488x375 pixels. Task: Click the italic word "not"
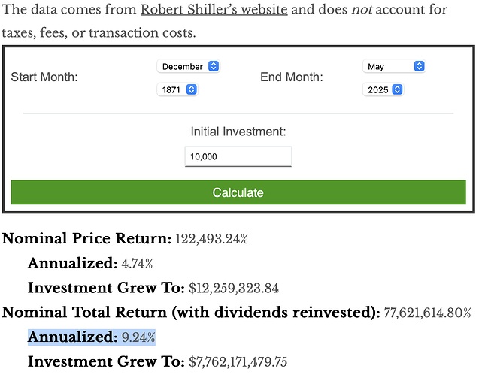[x=362, y=10]
